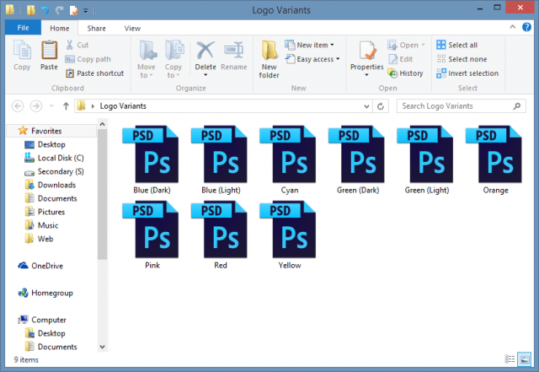Open the Help question mark icon
This screenshot has width=539, height=372.
(526, 27)
